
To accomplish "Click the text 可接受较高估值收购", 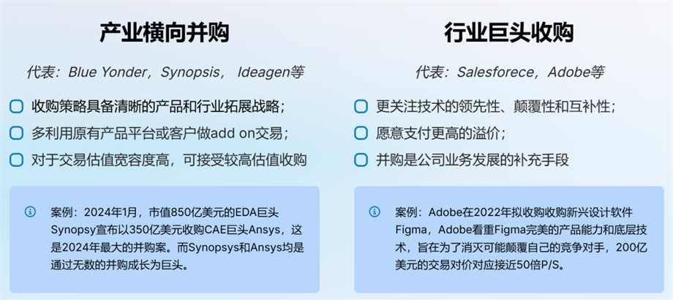I will [x=243, y=160].
